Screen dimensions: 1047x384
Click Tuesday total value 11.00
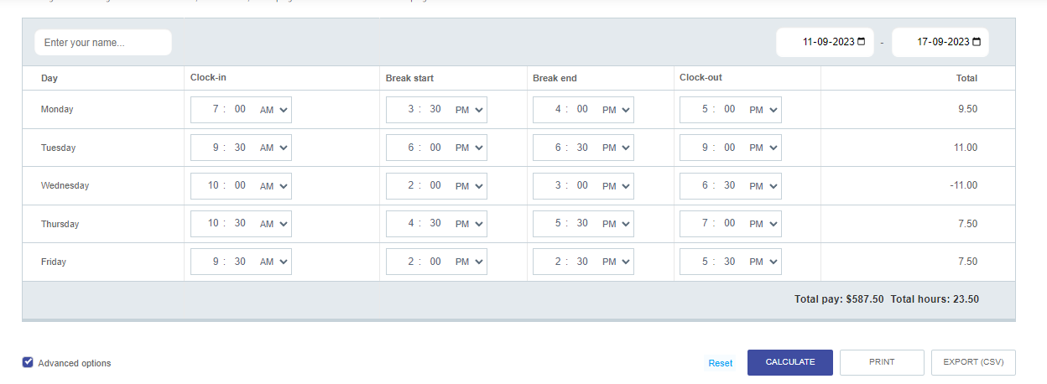965,148
